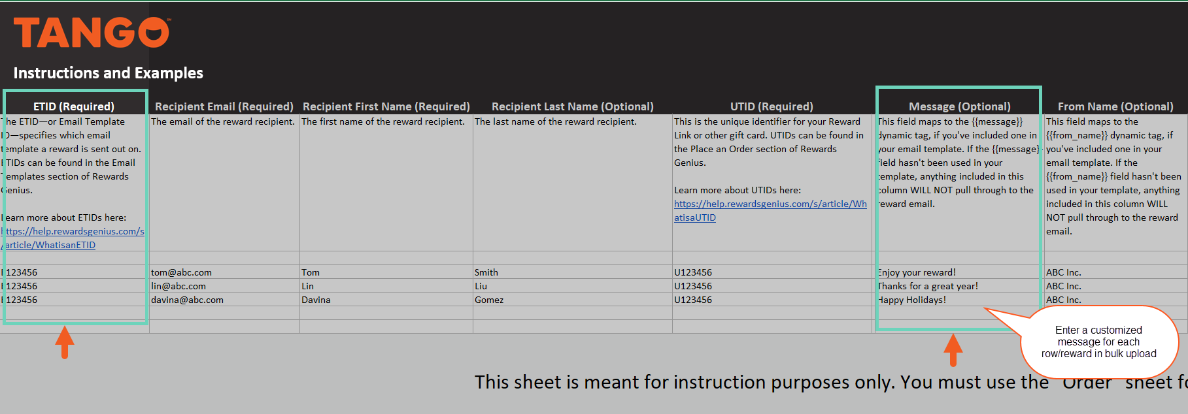The width and height of the screenshot is (1188, 414).
Task: Select the 'Thanks for a great year!' cell
Action: coord(928,286)
